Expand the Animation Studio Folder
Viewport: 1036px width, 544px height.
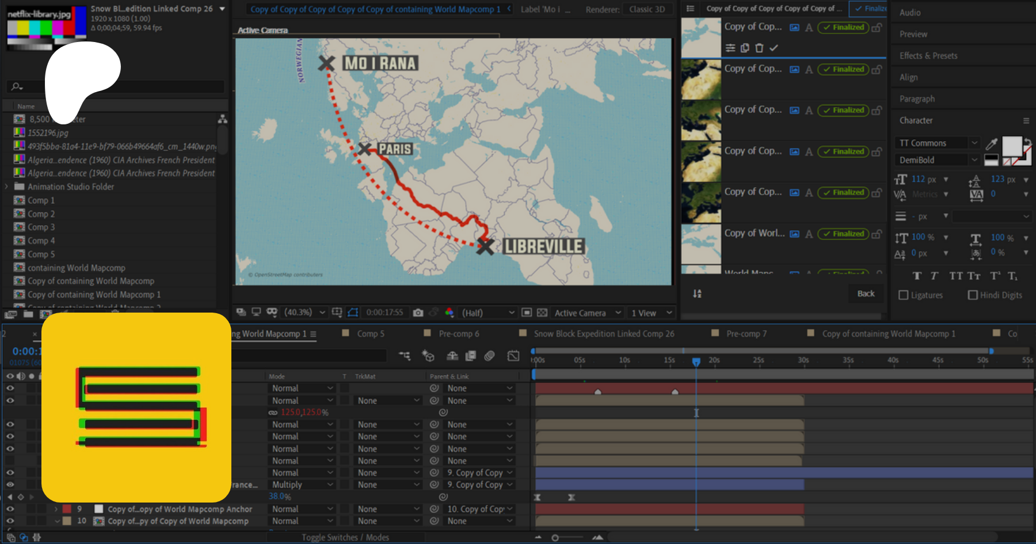click(6, 187)
